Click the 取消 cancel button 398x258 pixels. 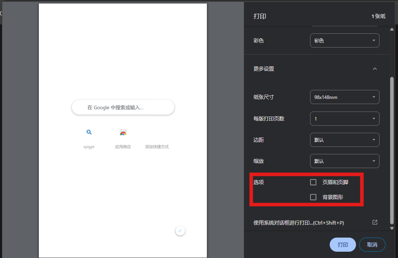pyautogui.click(x=372, y=245)
